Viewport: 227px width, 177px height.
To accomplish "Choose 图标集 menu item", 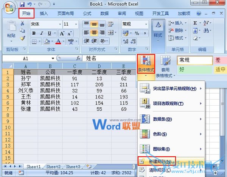I will tap(171, 149).
